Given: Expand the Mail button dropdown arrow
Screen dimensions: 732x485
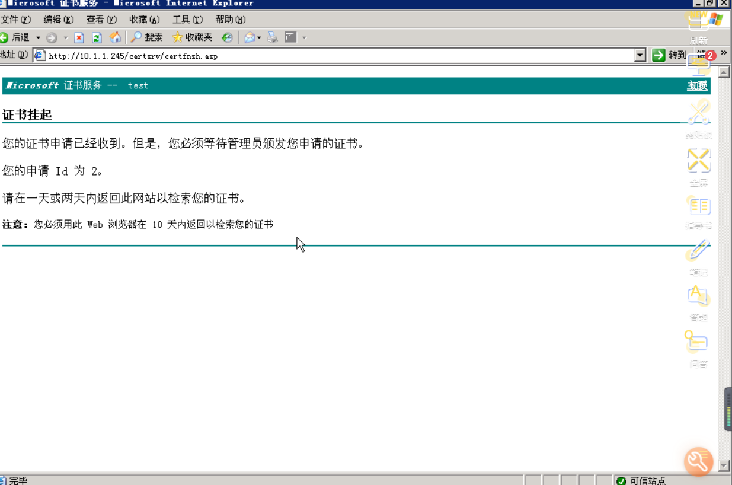Looking at the screenshot, I should (x=260, y=38).
